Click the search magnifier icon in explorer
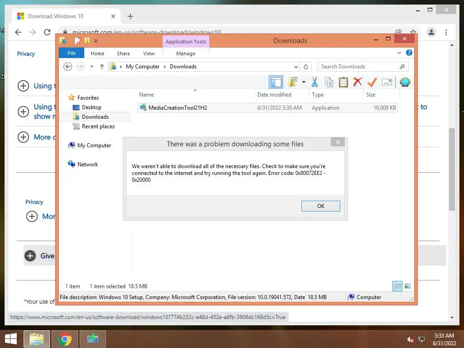The image size is (464, 348). click(402, 67)
